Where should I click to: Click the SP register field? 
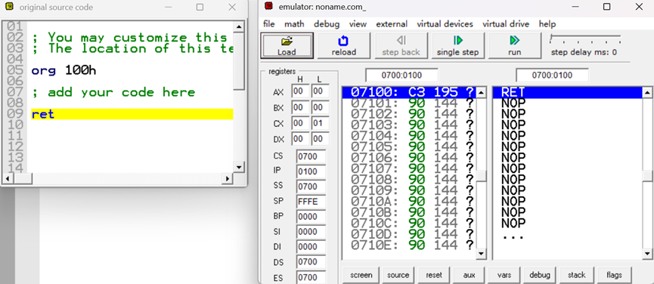click(312, 202)
